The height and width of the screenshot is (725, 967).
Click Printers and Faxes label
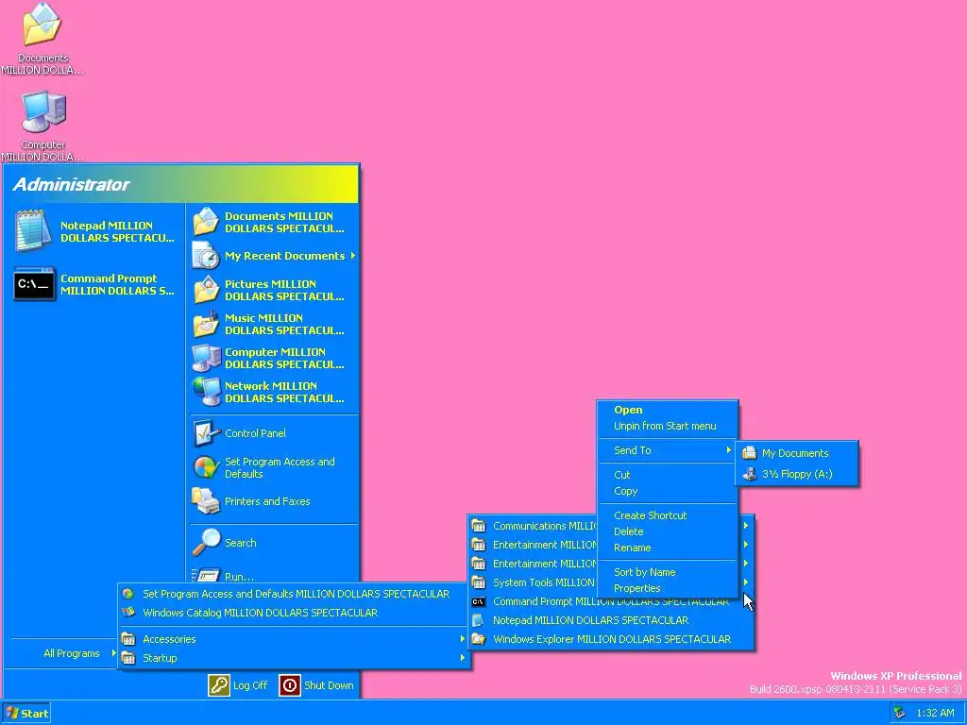267,501
